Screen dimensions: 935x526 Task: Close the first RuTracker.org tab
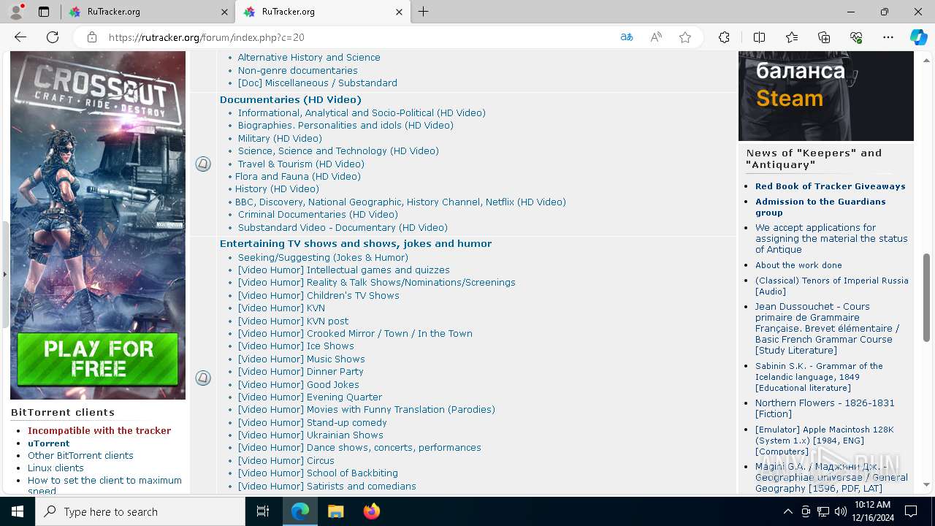[x=224, y=12]
